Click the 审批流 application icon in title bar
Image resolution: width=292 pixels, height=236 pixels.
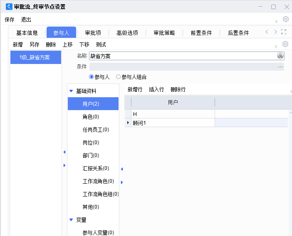[x=8, y=7]
